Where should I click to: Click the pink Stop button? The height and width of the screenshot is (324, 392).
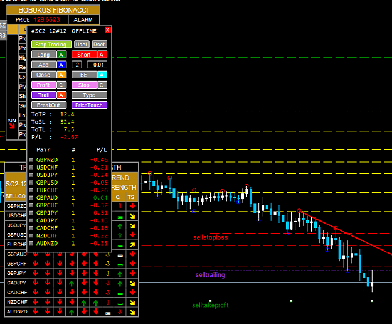(84, 85)
